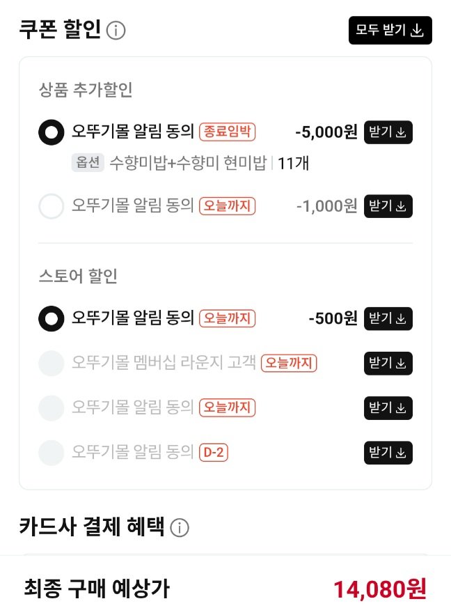Screen dimensions: 451x615
Task: Download the -500원 store coupon 받기
Action: pos(388,318)
